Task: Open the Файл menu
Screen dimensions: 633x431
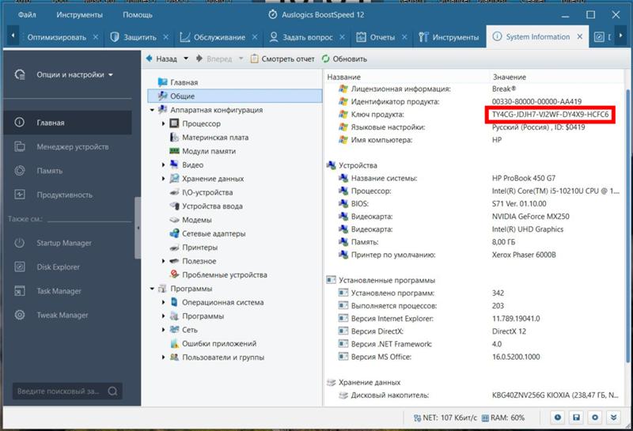Action: [x=27, y=15]
